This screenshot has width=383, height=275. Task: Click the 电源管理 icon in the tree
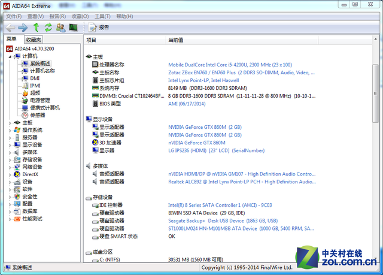(25, 101)
